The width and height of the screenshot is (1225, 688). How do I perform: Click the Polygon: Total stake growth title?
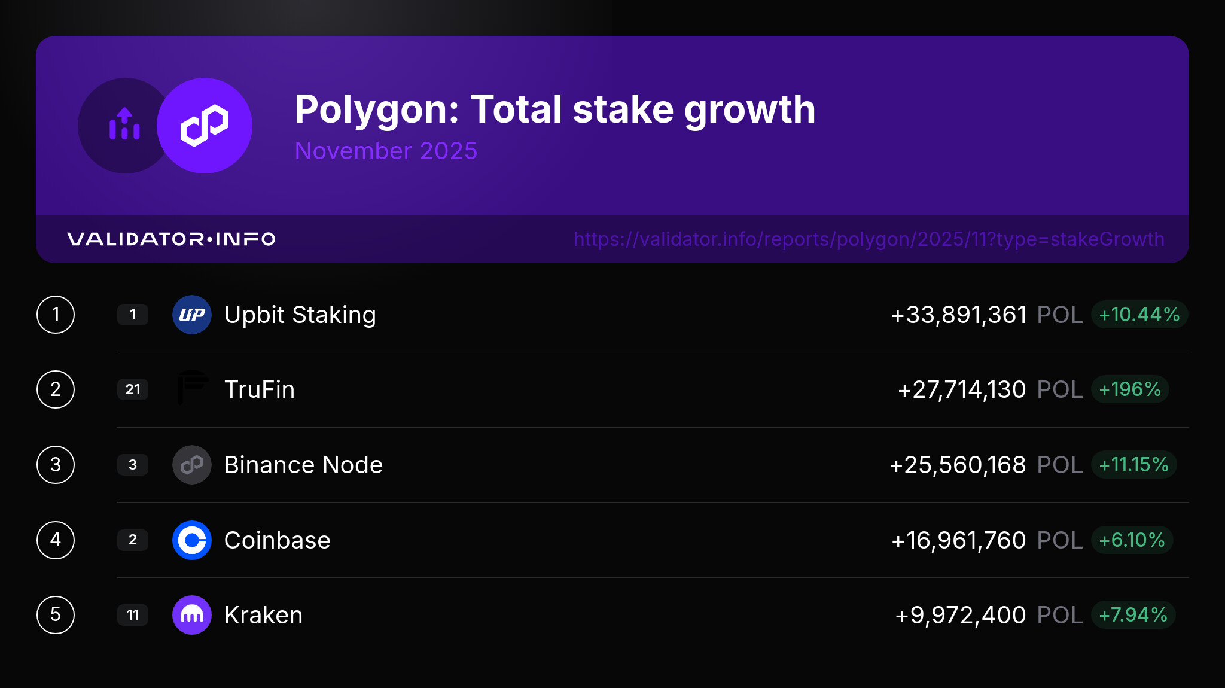(554, 109)
